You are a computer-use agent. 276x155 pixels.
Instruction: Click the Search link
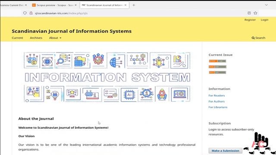click(x=258, y=38)
